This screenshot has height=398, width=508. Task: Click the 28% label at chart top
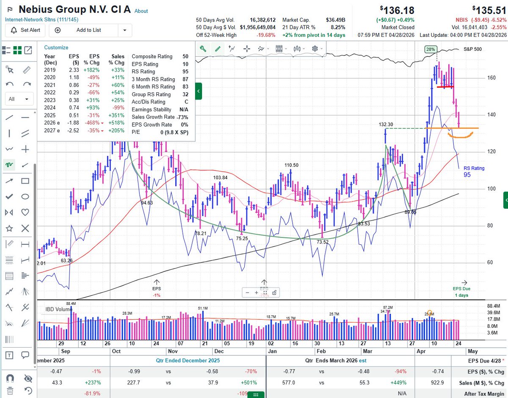click(x=431, y=50)
